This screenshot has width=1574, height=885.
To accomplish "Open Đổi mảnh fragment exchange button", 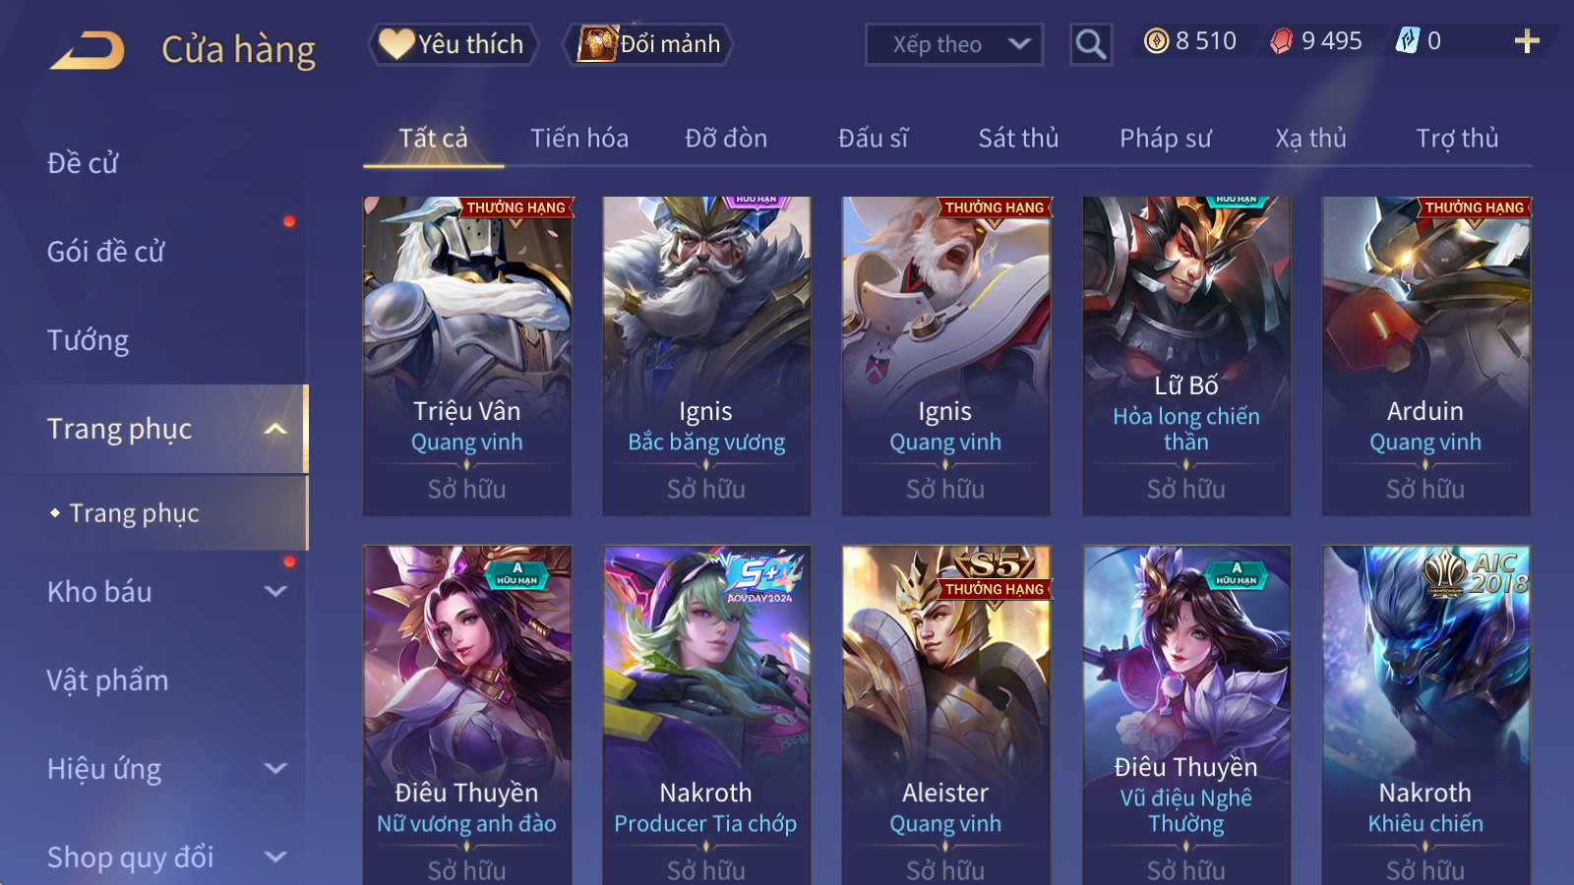I will point(647,44).
